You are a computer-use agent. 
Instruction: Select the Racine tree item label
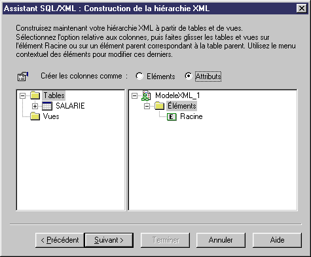click(x=191, y=116)
